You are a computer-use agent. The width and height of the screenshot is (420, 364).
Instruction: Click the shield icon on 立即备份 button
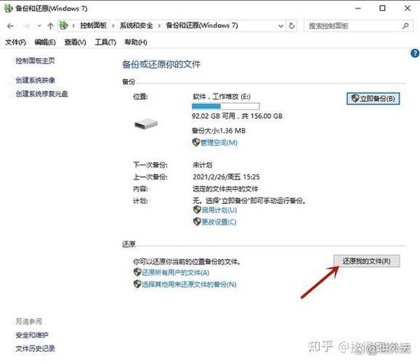click(x=355, y=98)
